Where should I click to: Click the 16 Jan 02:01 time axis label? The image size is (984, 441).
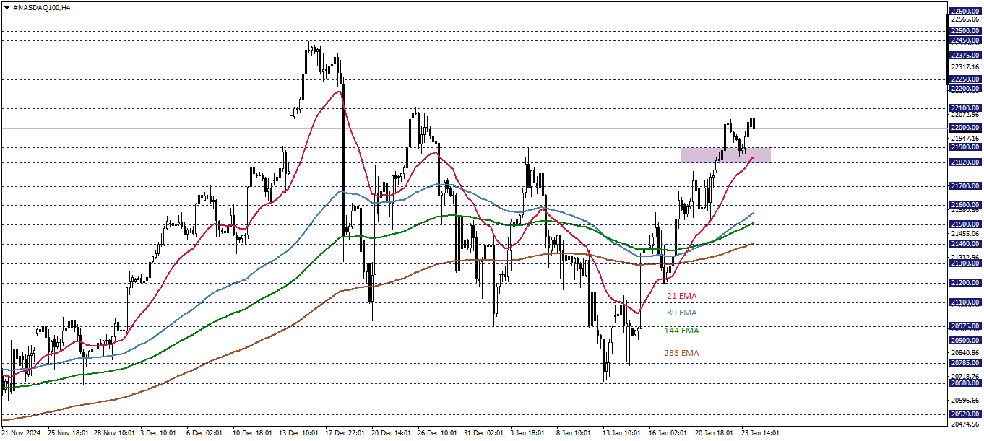[x=669, y=434]
